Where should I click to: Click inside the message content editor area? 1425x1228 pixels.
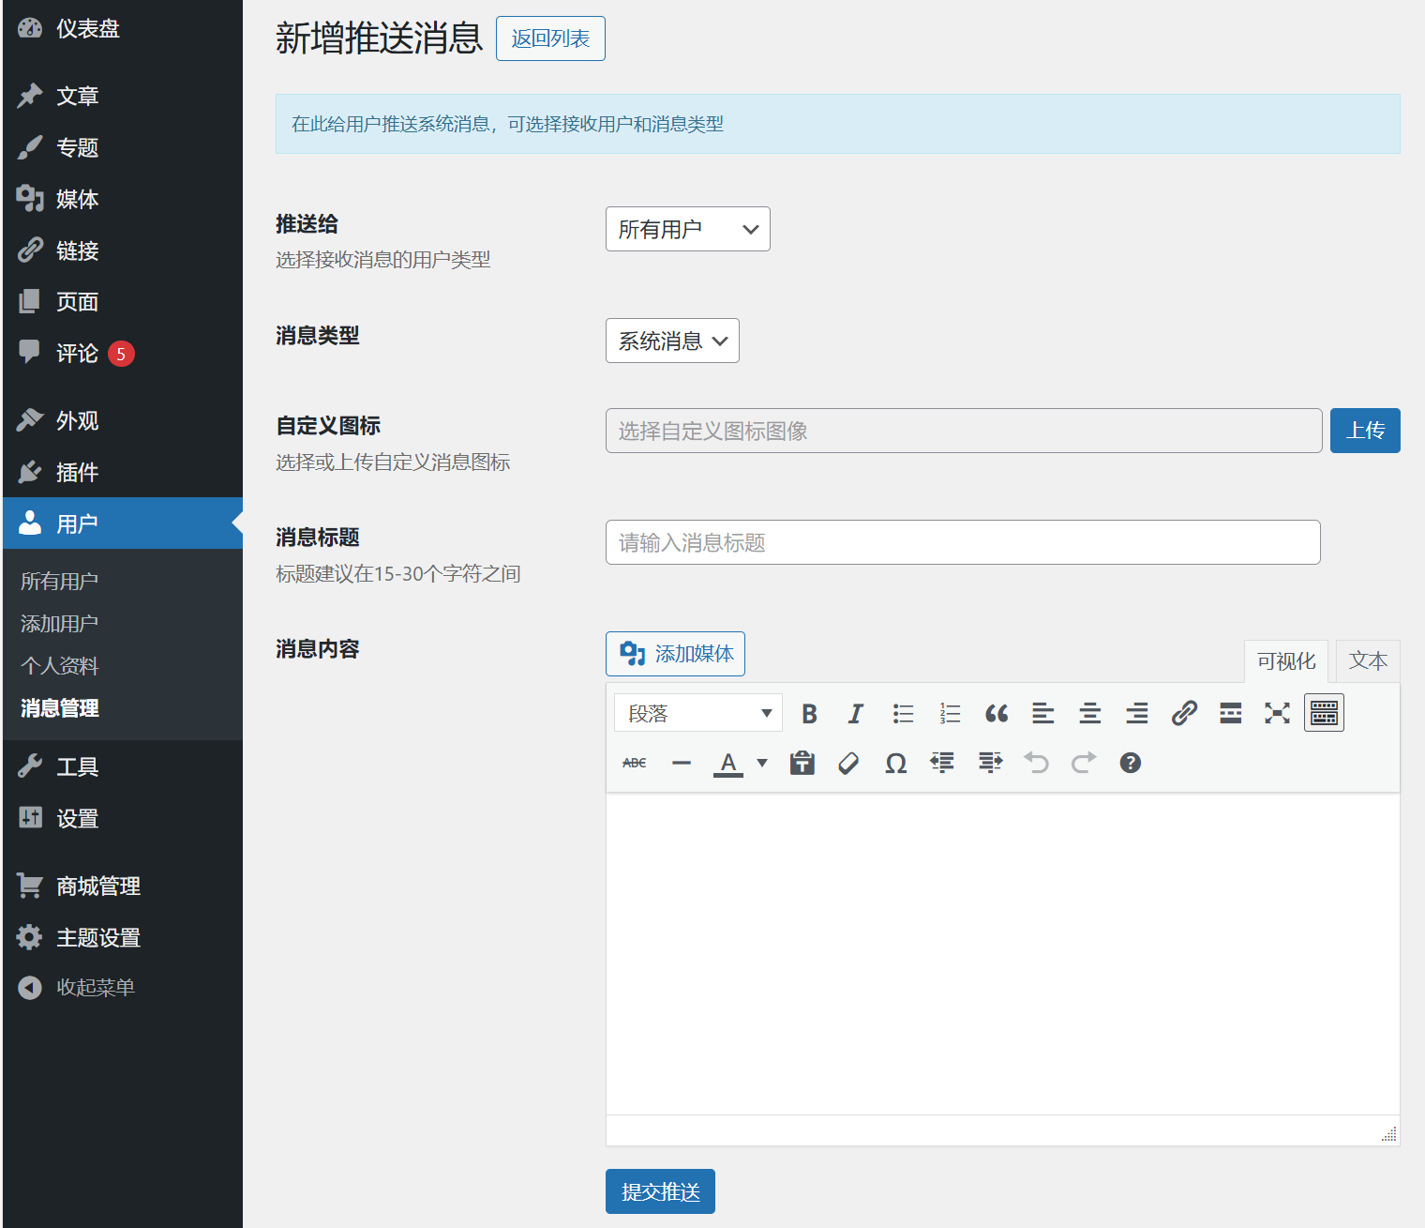(x=1003, y=954)
